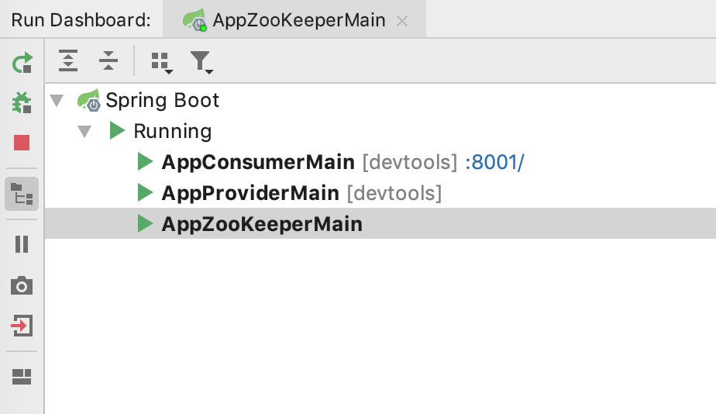Open the :8001/ link
The width and height of the screenshot is (716, 414).
[x=495, y=162]
